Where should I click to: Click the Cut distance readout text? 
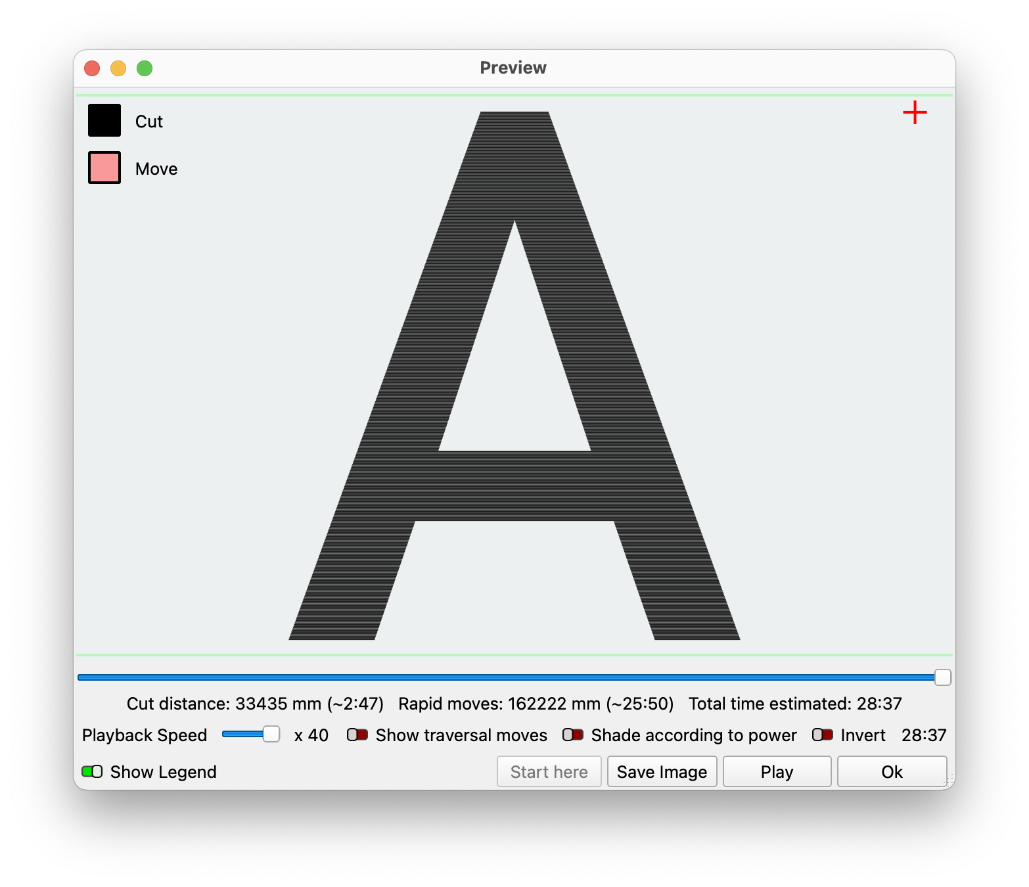tap(255, 704)
